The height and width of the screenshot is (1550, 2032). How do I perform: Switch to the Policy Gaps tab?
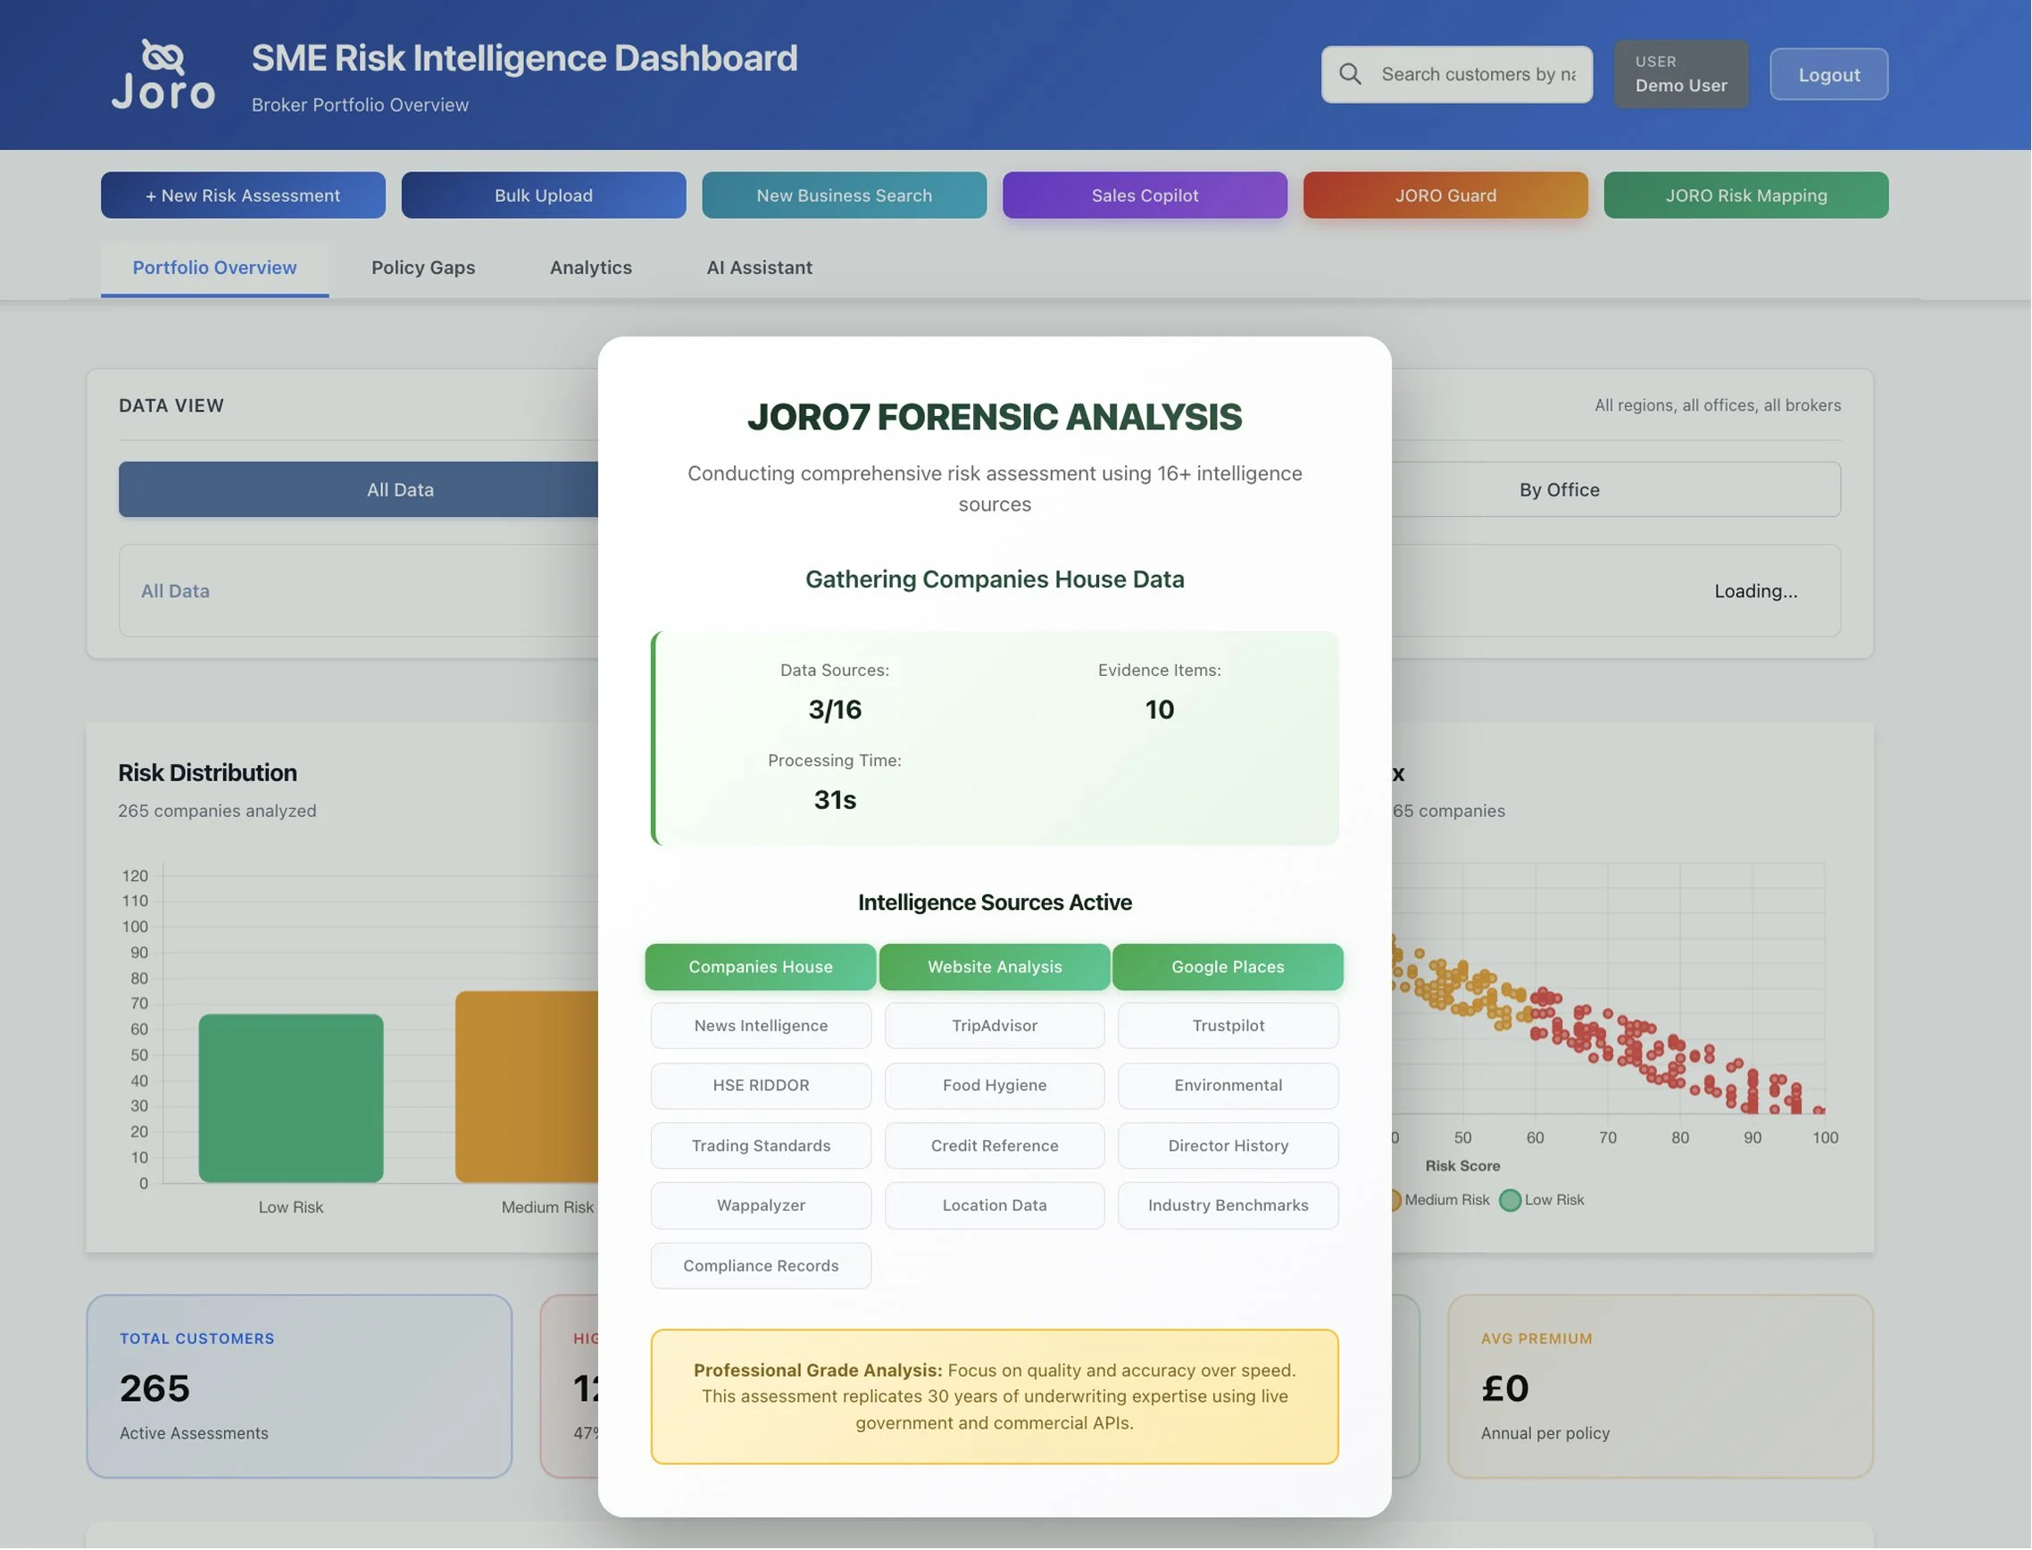pyautogui.click(x=423, y=268)
